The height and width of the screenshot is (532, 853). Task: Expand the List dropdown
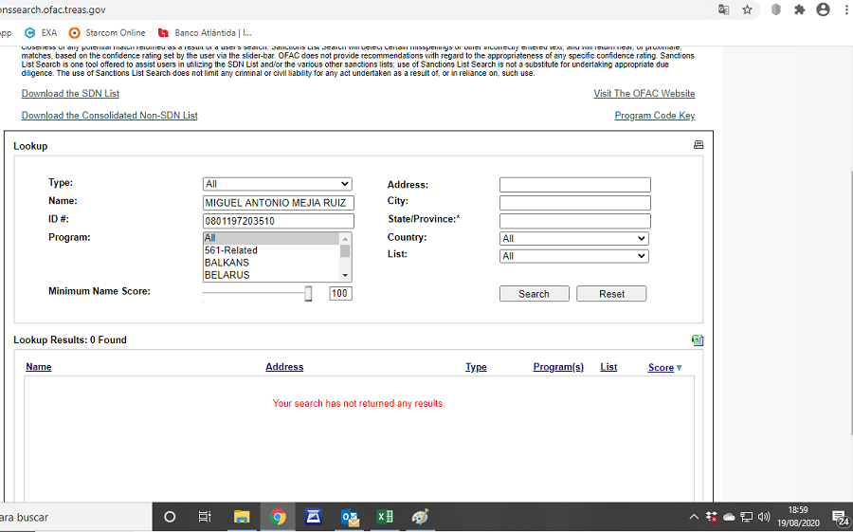(573, 256)
